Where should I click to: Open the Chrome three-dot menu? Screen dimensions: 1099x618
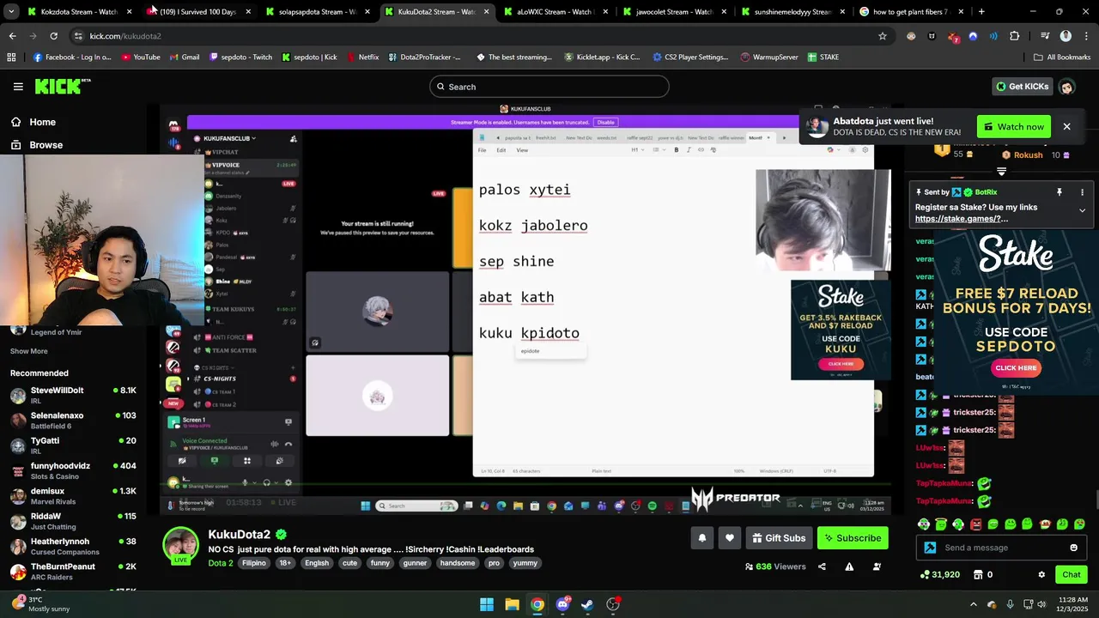[1086, 36]
